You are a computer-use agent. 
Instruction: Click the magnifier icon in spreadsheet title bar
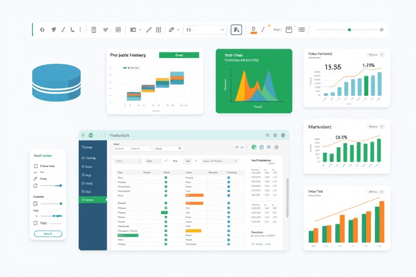tap(268, 135)
